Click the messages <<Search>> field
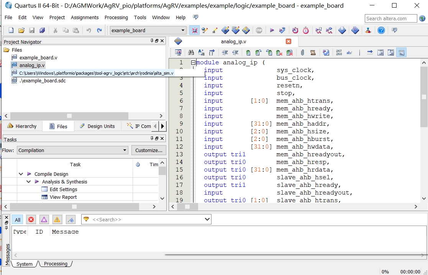 (x=146, y=219)
